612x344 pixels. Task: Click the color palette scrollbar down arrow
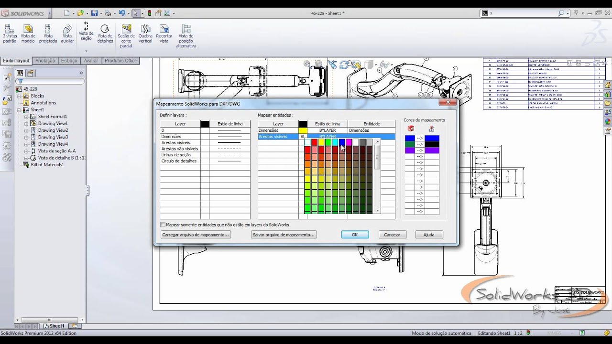[378, 210]
